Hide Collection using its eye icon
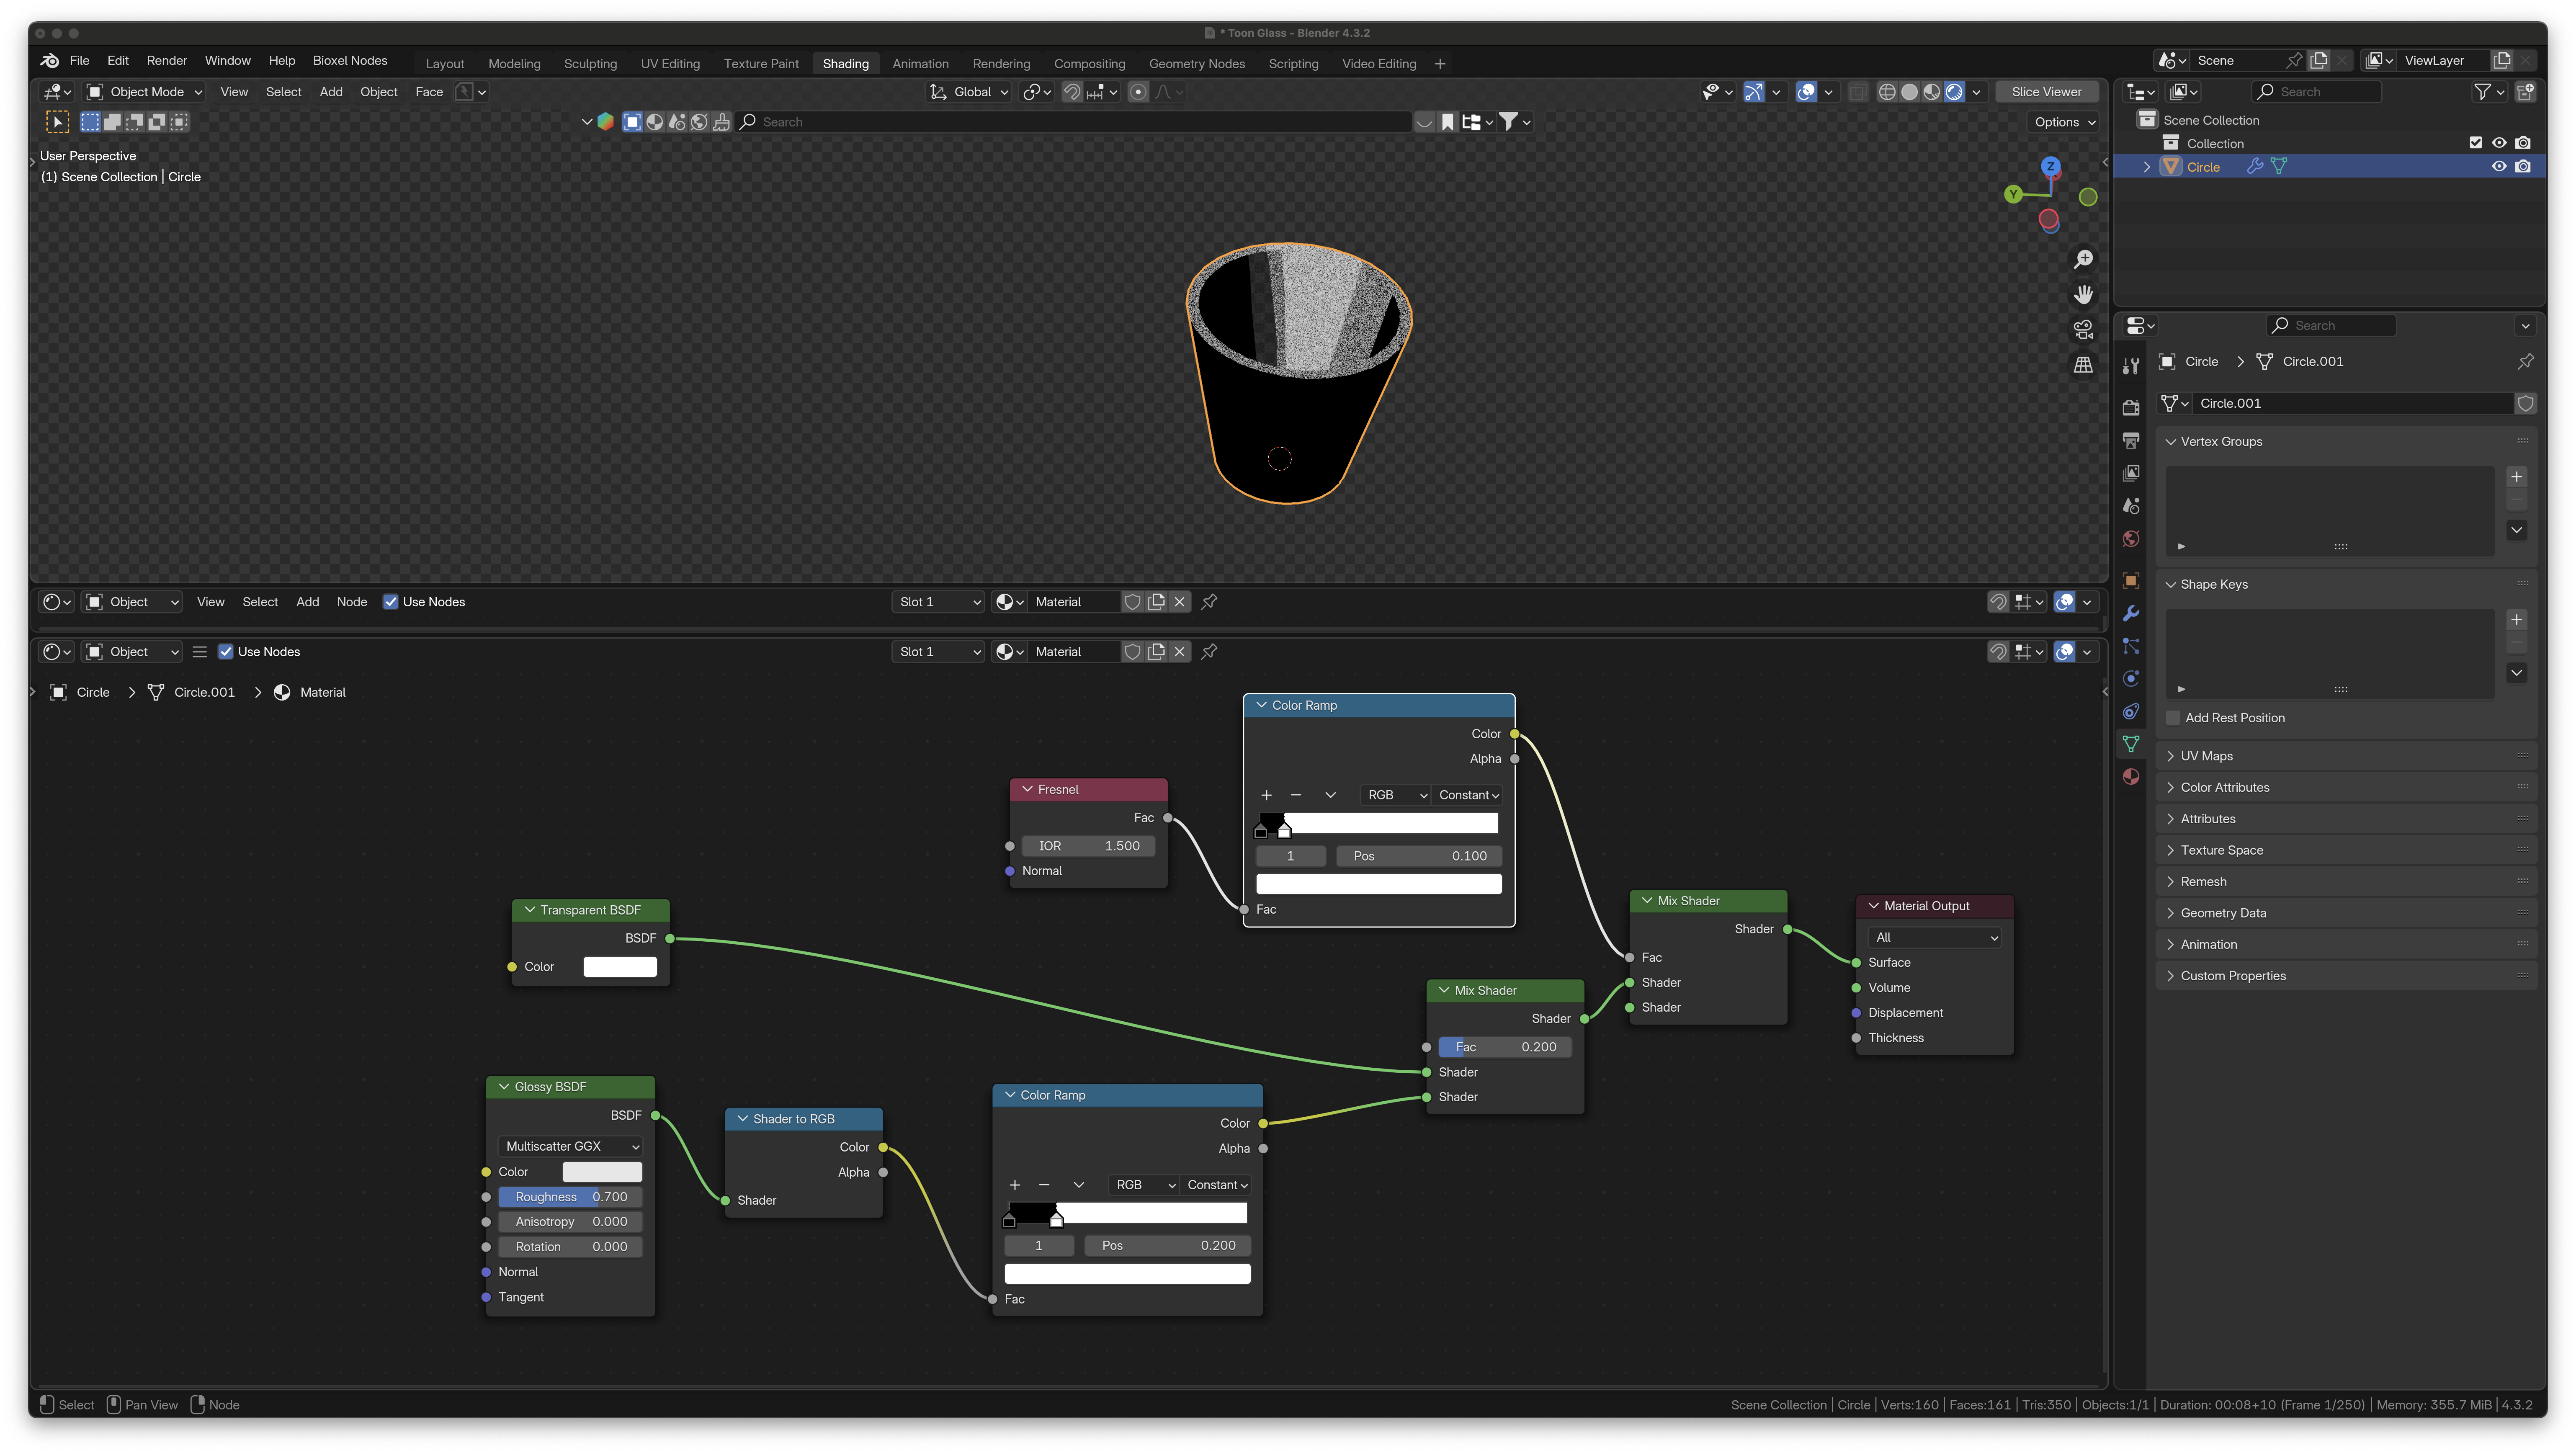 2499,143
